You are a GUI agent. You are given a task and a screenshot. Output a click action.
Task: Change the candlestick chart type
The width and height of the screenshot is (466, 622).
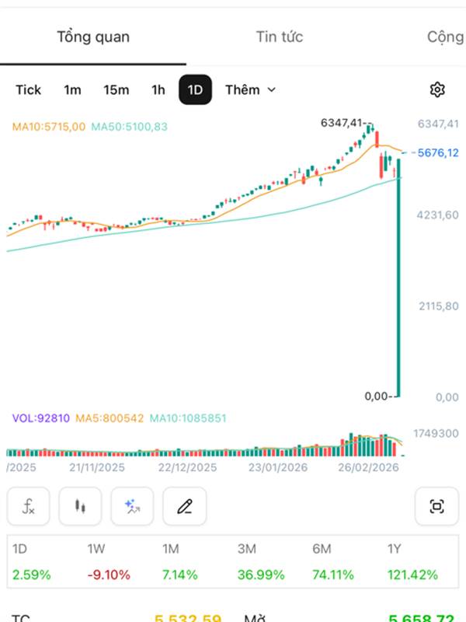pyautogui.click(x=80, y=507)
